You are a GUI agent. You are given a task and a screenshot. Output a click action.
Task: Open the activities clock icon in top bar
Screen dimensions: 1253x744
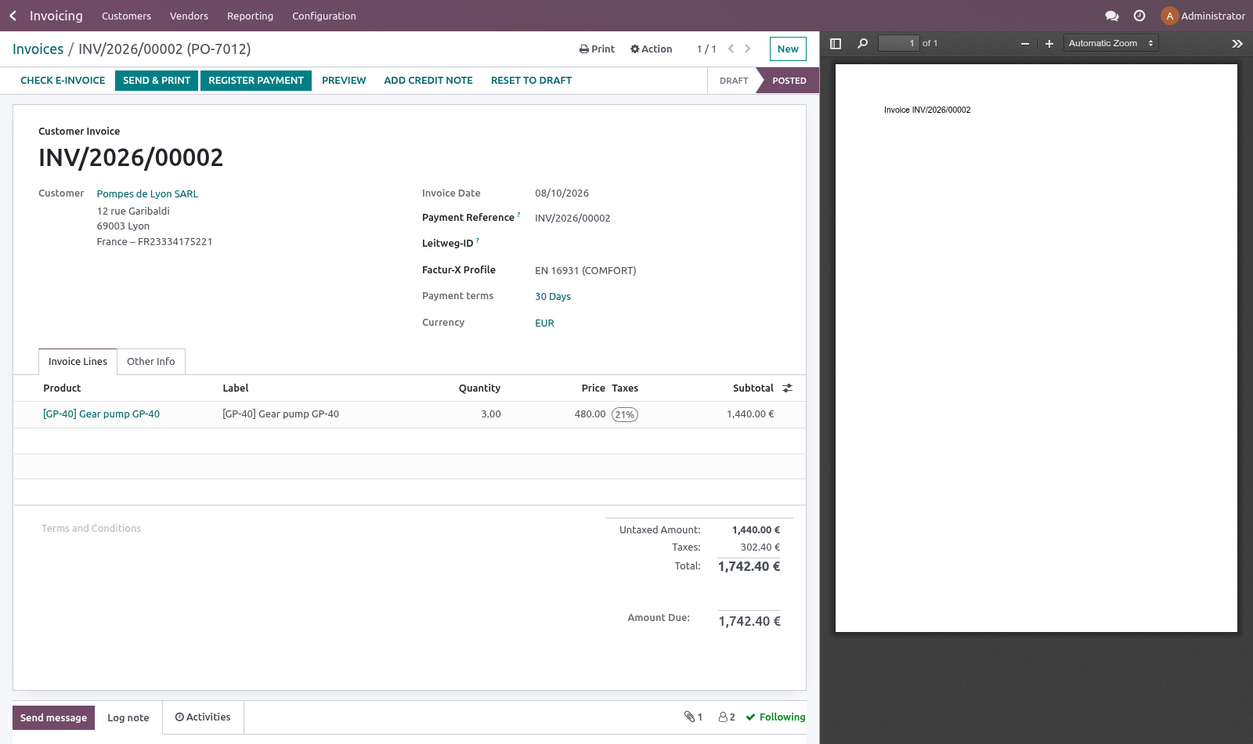[x=1139, y=16]
